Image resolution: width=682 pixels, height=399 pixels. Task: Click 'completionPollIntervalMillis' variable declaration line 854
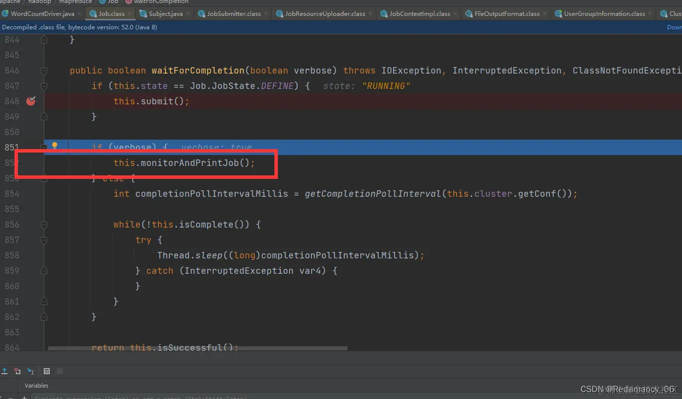(211, 194)
